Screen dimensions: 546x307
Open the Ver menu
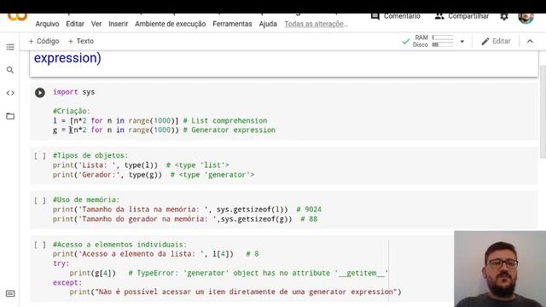point(96,24)
